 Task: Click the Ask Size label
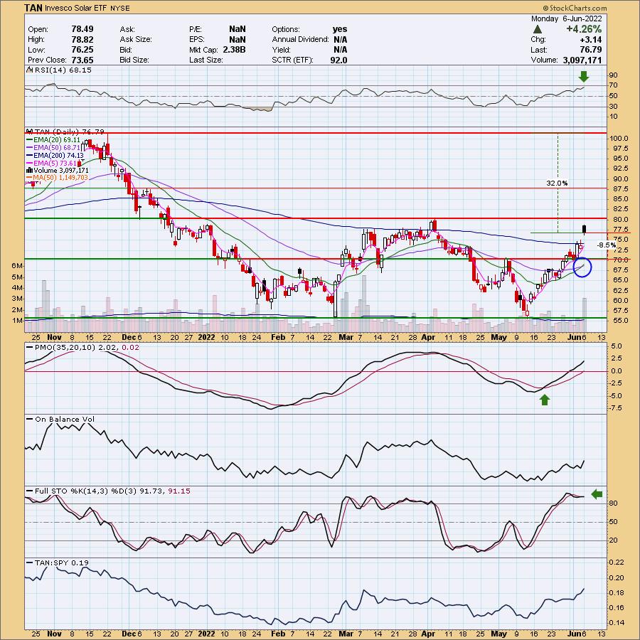[x=136, y=40]
